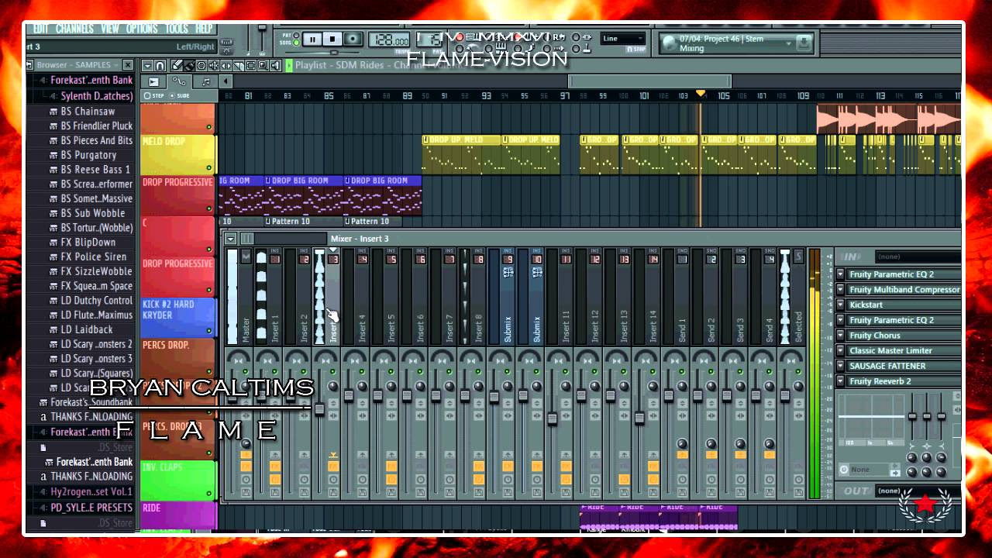Open the Kickstart effect slot menu arrow
The height and width of the screenshot is (558, 992).
(841, 305)
